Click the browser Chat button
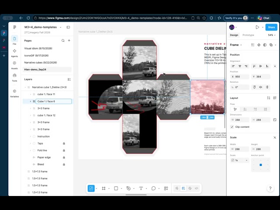This screenshot has width=280, height=210. tap(263, 18)
